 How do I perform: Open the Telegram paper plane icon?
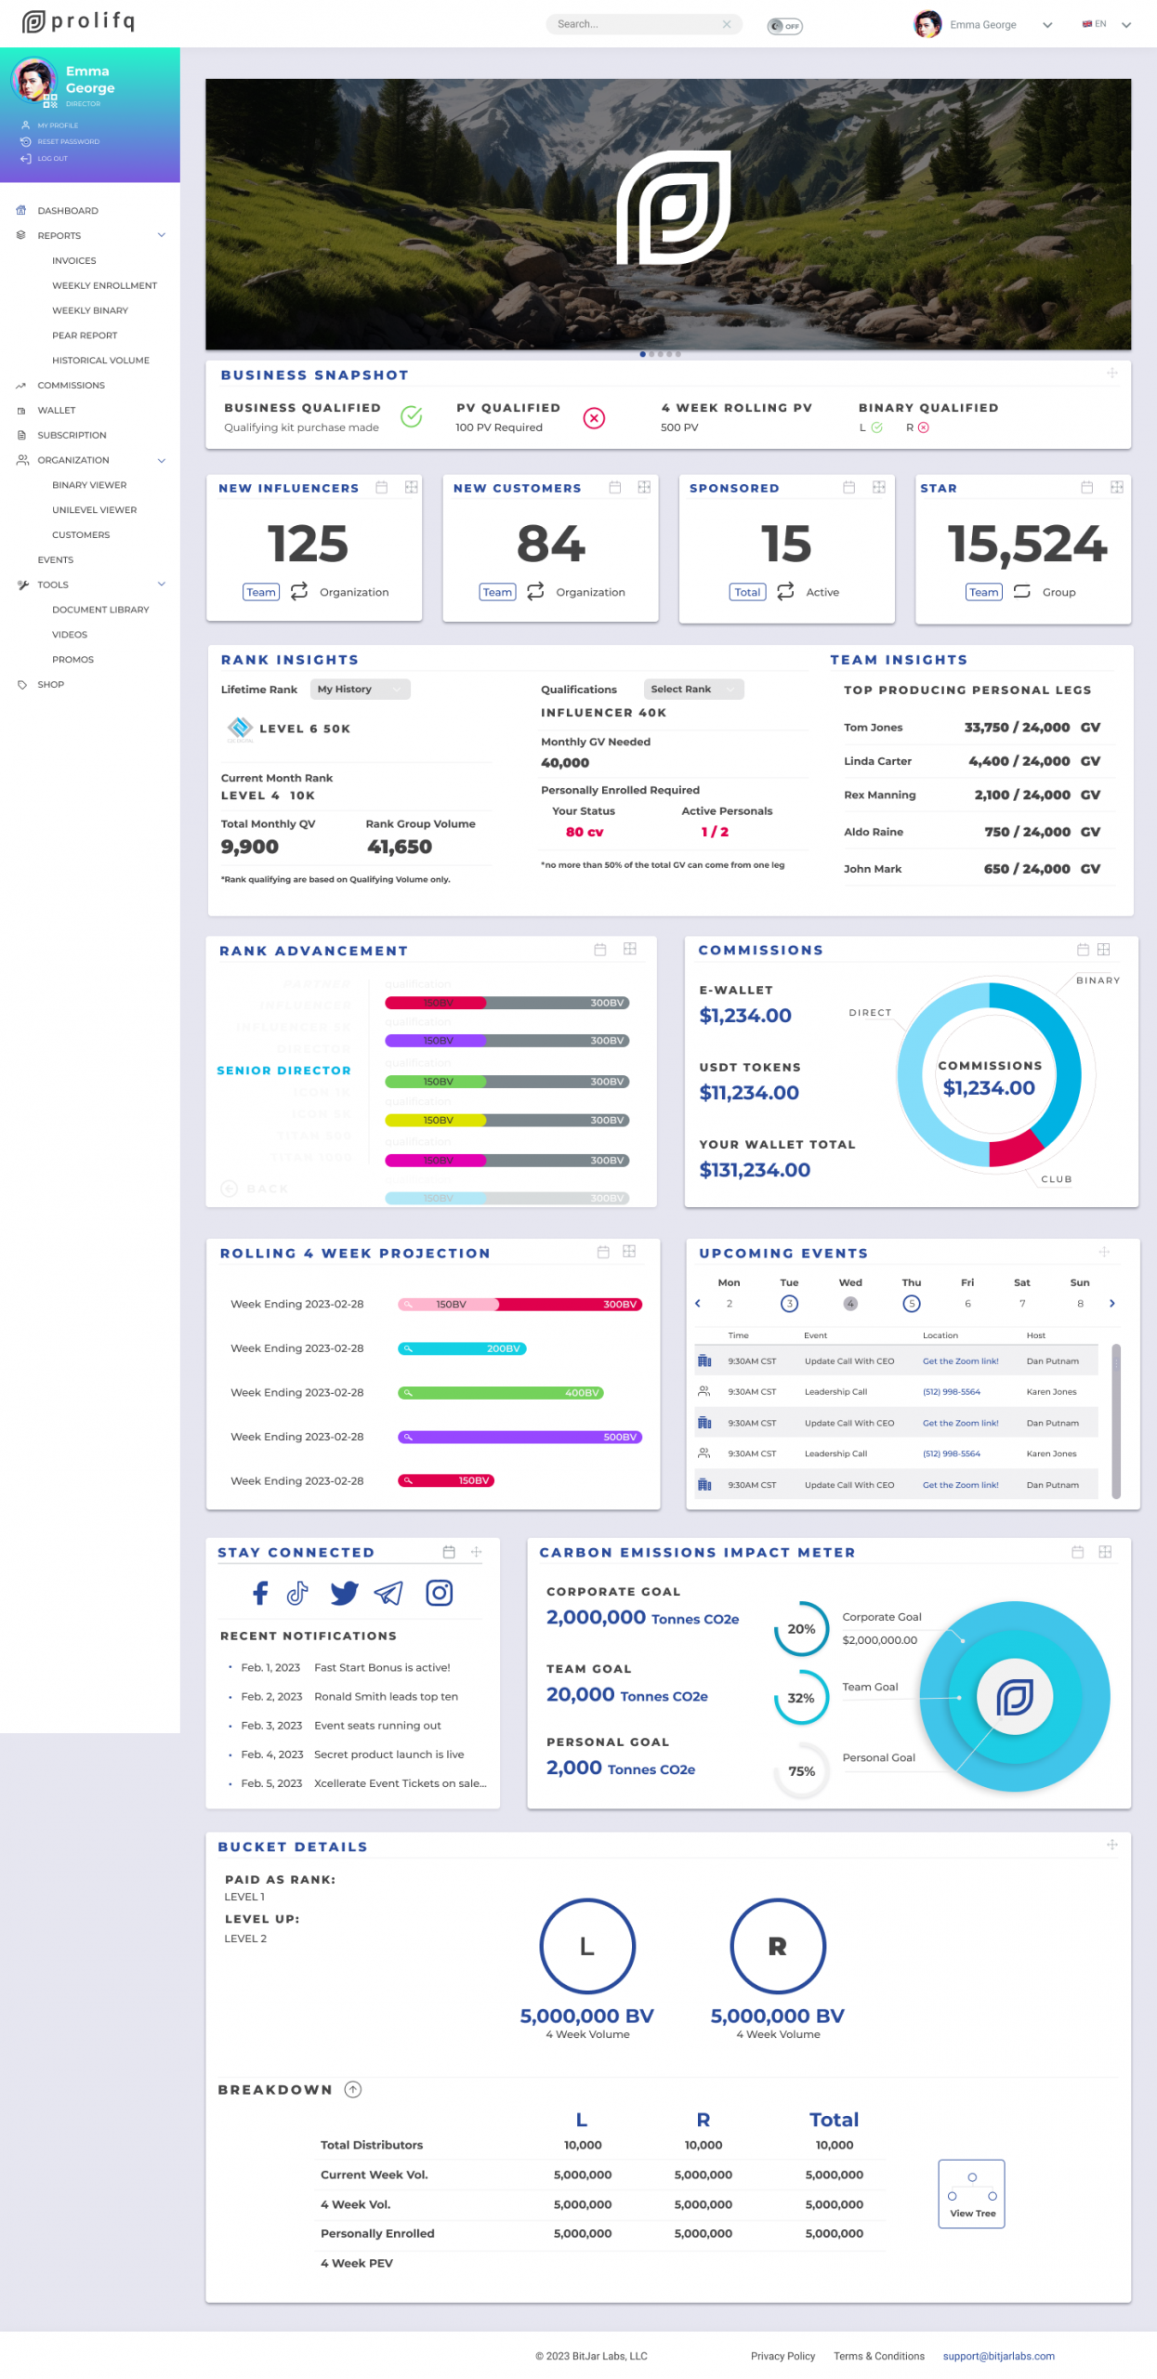[388, 1592]
